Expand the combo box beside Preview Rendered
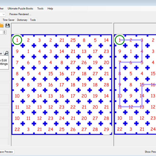The width and height of the screenshot is (156, 156). point(3,14)
